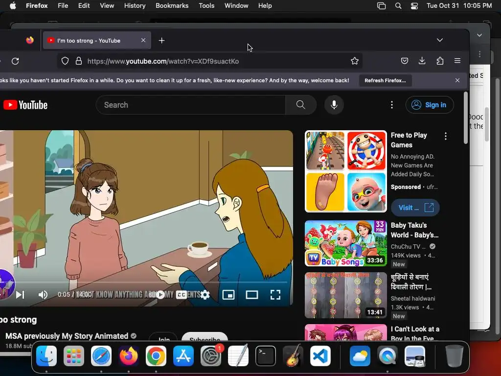Click the Visit button on the sponsored ad

[x=415, y=208]
